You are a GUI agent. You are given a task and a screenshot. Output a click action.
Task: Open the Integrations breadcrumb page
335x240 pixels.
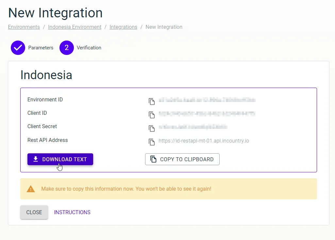123,27
